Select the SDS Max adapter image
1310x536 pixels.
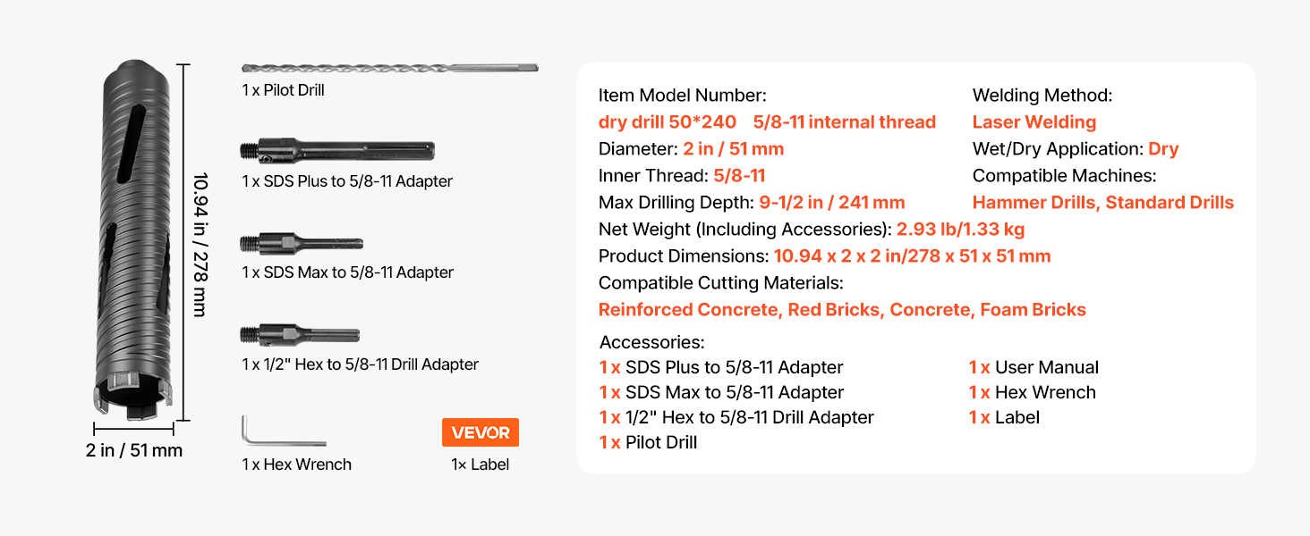click(x=301, y=243)
